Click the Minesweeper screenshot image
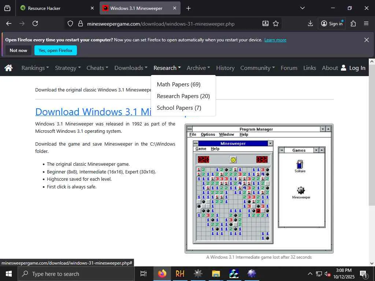375x281 pixels. [x=259, y=188]
